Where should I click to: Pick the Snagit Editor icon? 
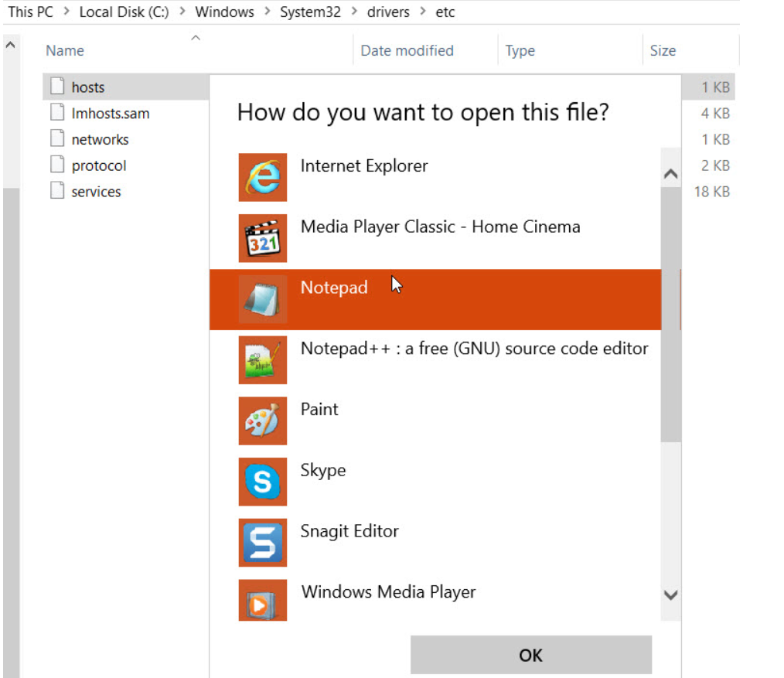(x=262, y=543)
